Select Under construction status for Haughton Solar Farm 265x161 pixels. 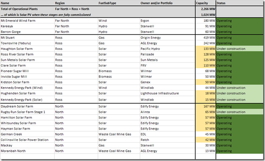point(240,49)
